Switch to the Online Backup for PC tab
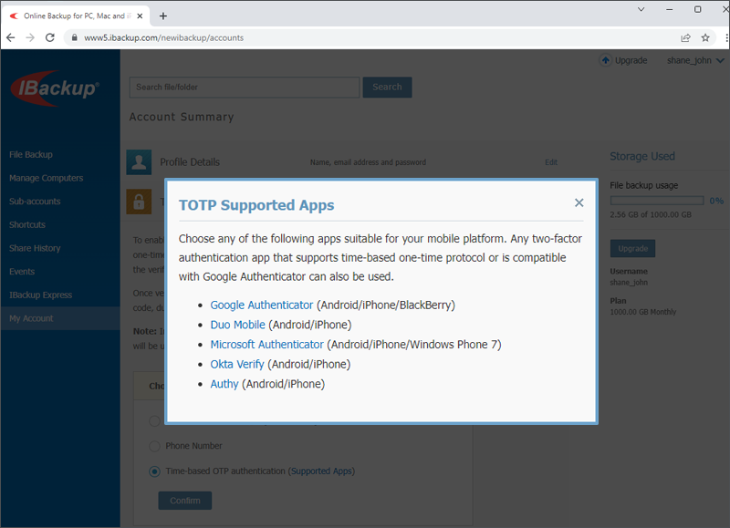This screenshot has height=528, width=730. (x=75, y=16)
